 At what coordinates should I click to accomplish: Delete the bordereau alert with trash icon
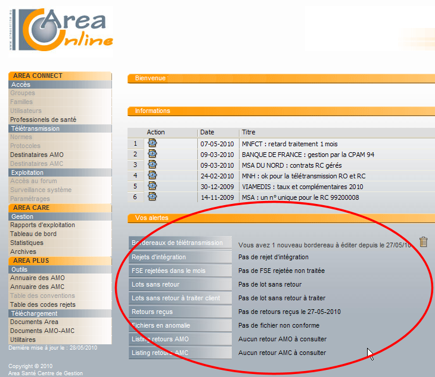[x=423, y=241]
